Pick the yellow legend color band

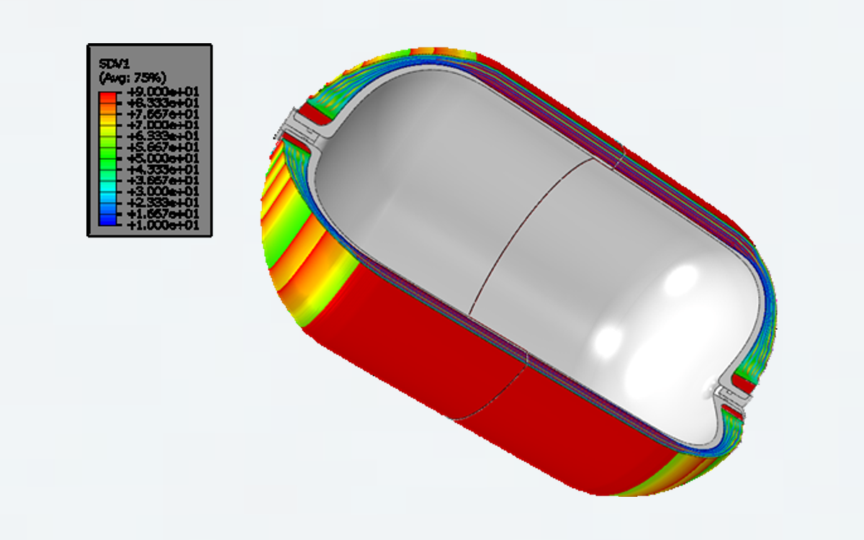[108, 130]
